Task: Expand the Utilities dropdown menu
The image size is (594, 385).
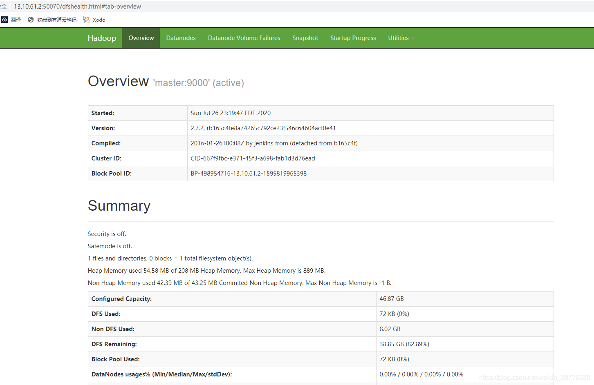Action: (x=401, y=38)
